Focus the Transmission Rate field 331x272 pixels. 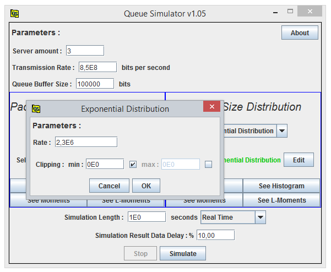[x=97, y=67]
